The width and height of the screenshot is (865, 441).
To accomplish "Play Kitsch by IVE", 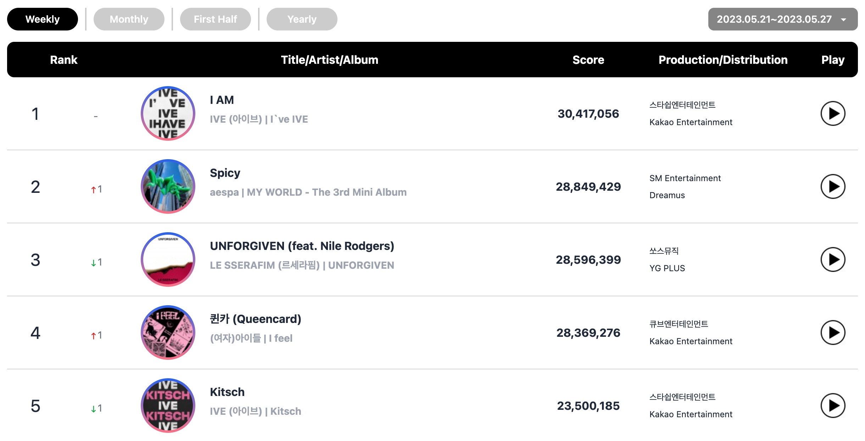I will [833, 406].
